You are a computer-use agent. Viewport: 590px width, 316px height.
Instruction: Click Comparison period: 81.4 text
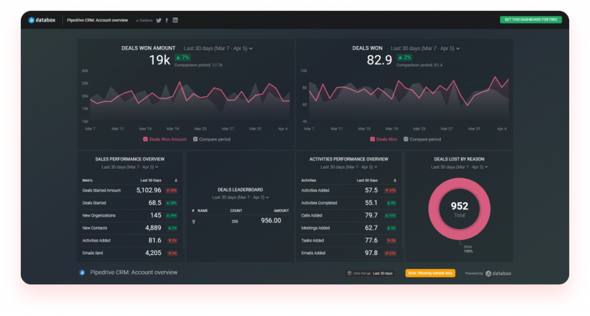coord(419,66)
